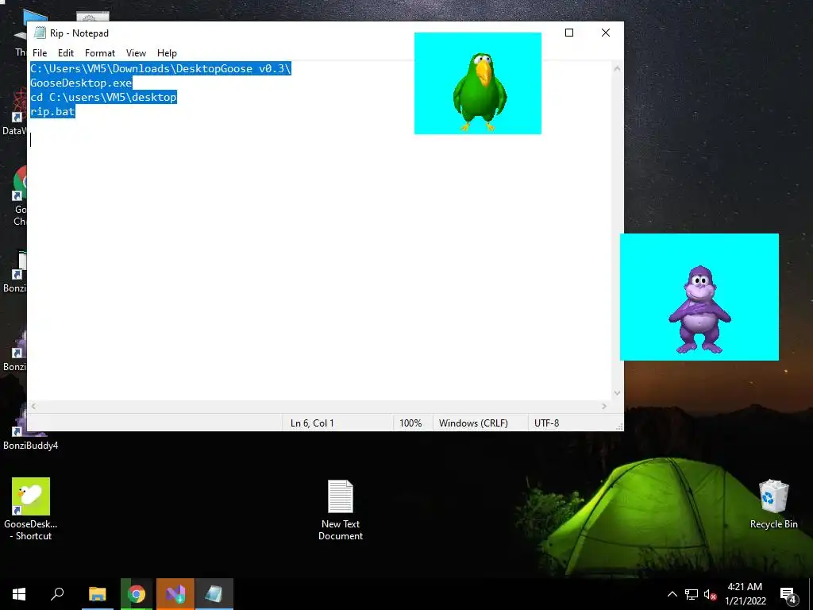Viewport: 813px width, 610px height.
Task: Click the Notepad window resize grip
Action: coord(619,427)
